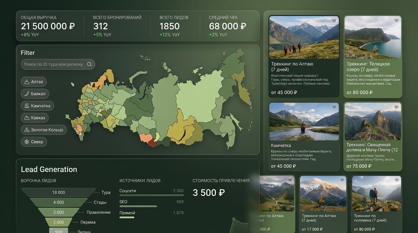Open the Треккинг: Телецкое озеро tour thumbnail
Viewport: 418px width, 233px height.
(x=373, y=37)
